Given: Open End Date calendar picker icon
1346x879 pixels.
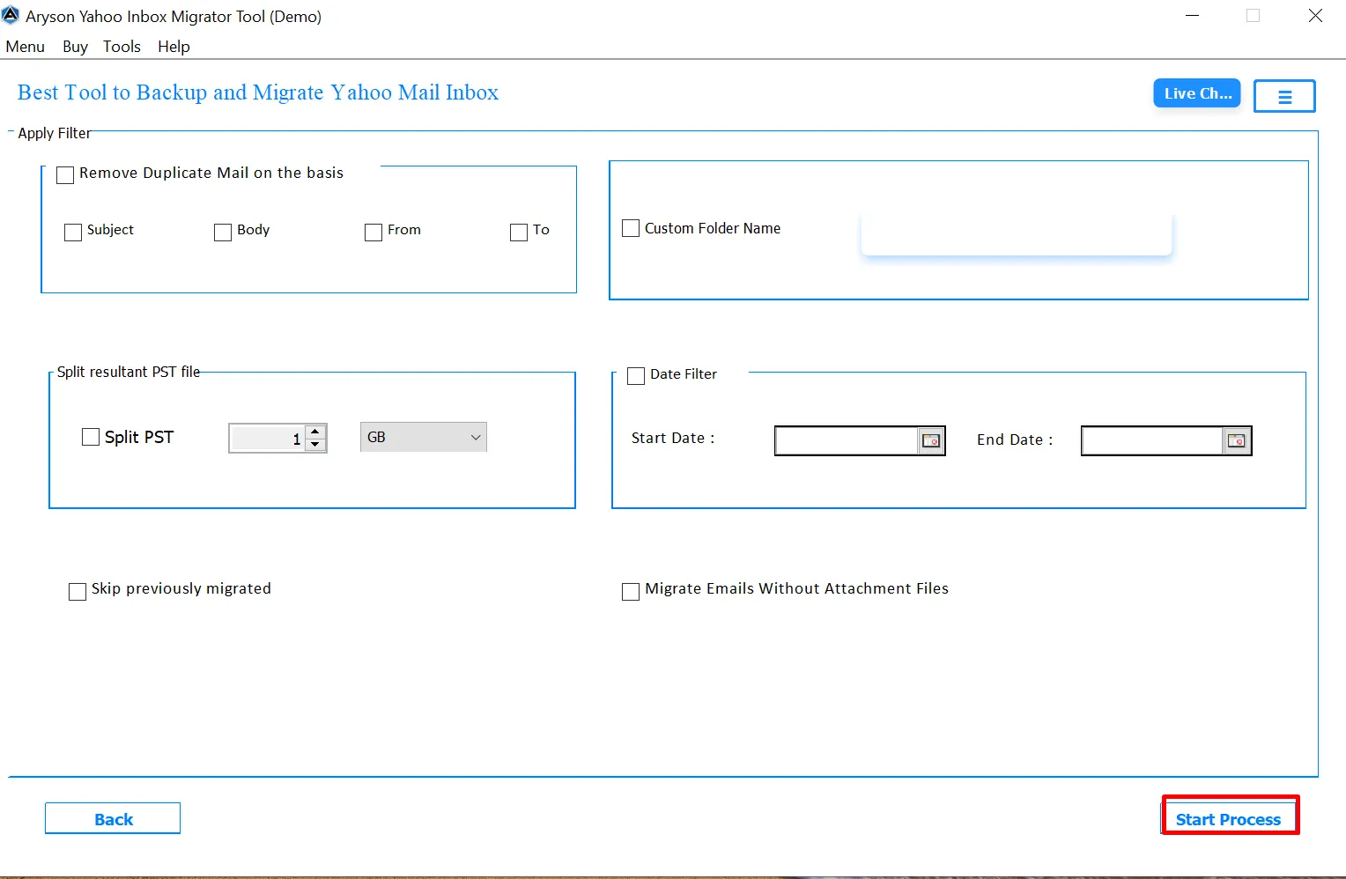Looking at the screenshot, I should (x=1237, y=440).
